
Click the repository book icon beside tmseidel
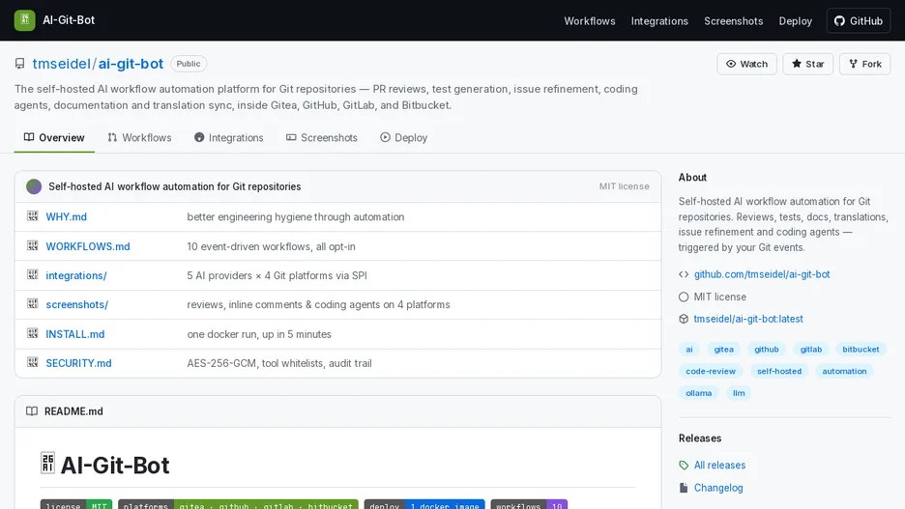[x=19, y=64]
